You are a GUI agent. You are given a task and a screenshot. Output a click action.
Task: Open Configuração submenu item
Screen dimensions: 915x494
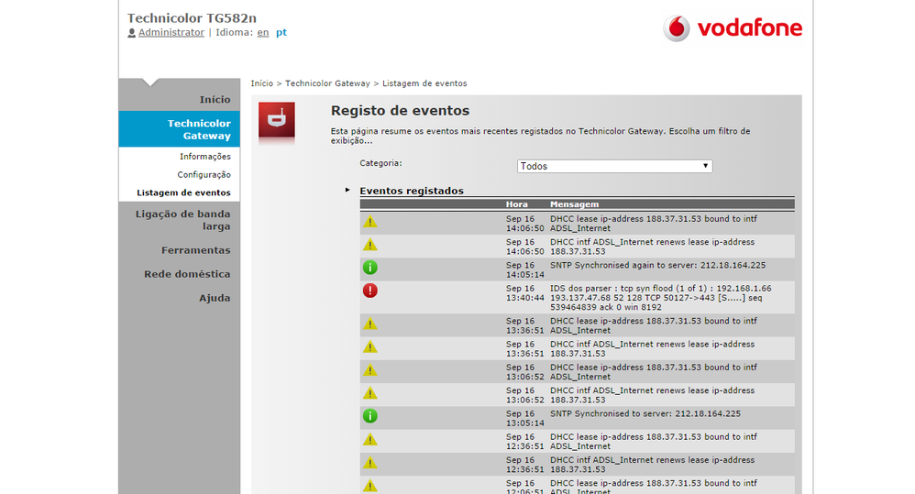click(x=204, y=174)
